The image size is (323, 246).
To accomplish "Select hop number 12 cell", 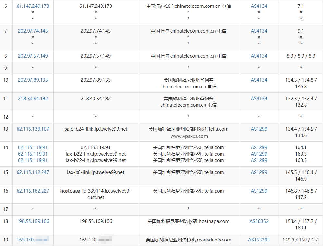I will click(x=6, y=117).
